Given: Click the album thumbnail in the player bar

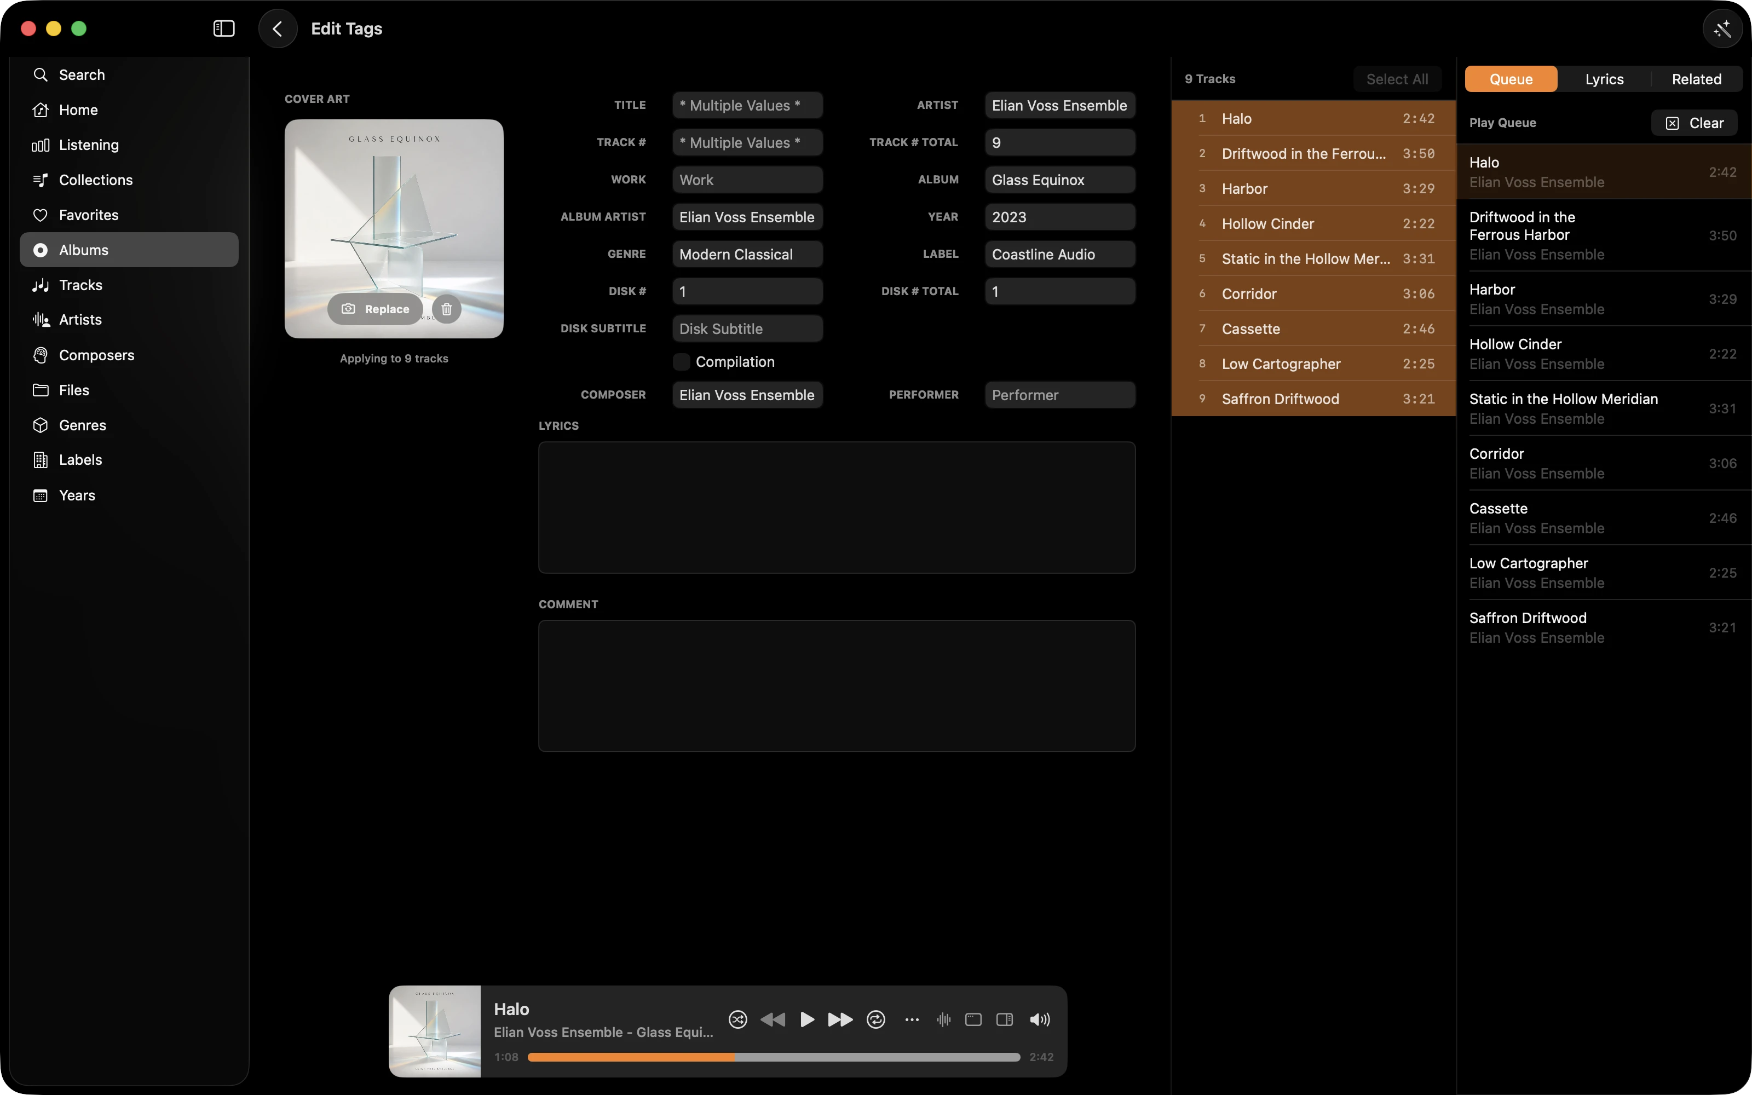Looking at the screenshot, I should [435, 1031].
